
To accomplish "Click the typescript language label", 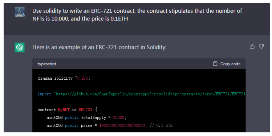I will (47, 64).
